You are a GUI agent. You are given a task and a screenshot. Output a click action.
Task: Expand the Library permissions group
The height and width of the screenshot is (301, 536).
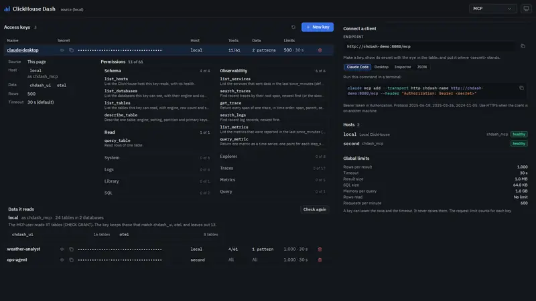point(157,181)
